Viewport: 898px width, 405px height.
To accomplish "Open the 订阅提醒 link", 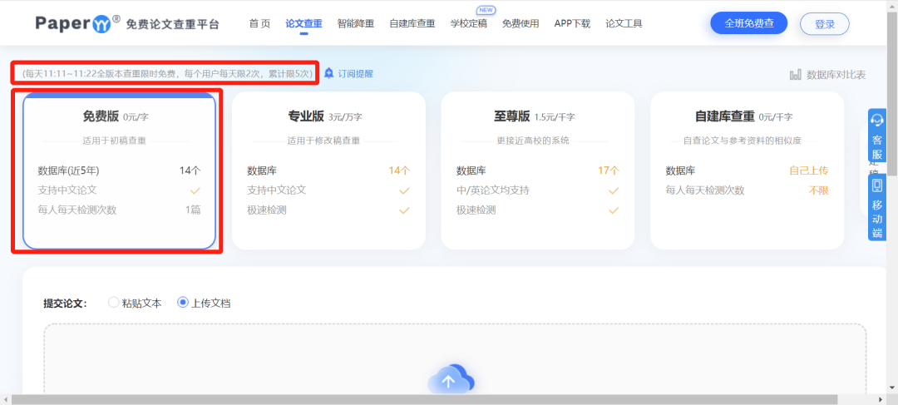I will coord(355,74).
